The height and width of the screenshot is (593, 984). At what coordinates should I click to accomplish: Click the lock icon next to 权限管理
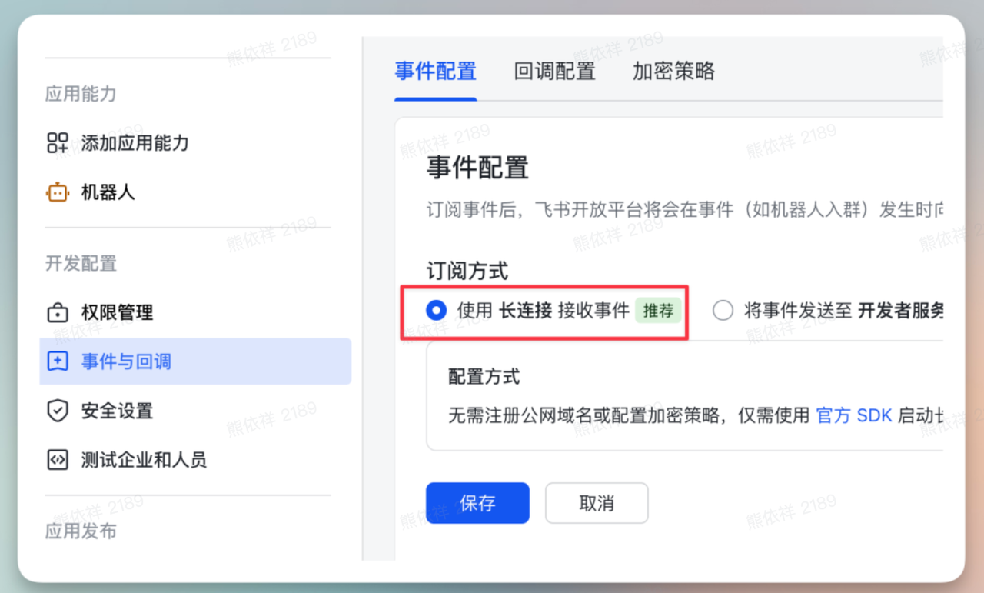click(58, 312)
